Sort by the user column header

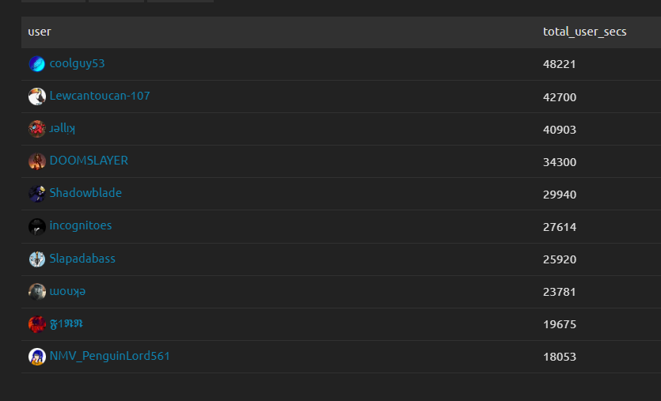point(40,32)
